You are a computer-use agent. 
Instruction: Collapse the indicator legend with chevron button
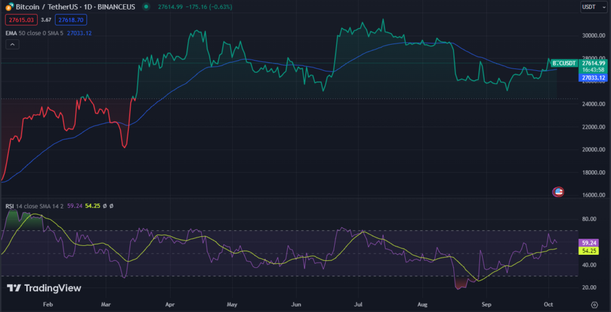pos(13,45)
